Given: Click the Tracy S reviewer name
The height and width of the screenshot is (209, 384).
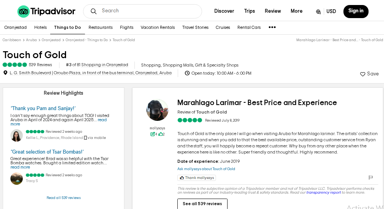Looking at the screenshot, I should click(32, 181).
